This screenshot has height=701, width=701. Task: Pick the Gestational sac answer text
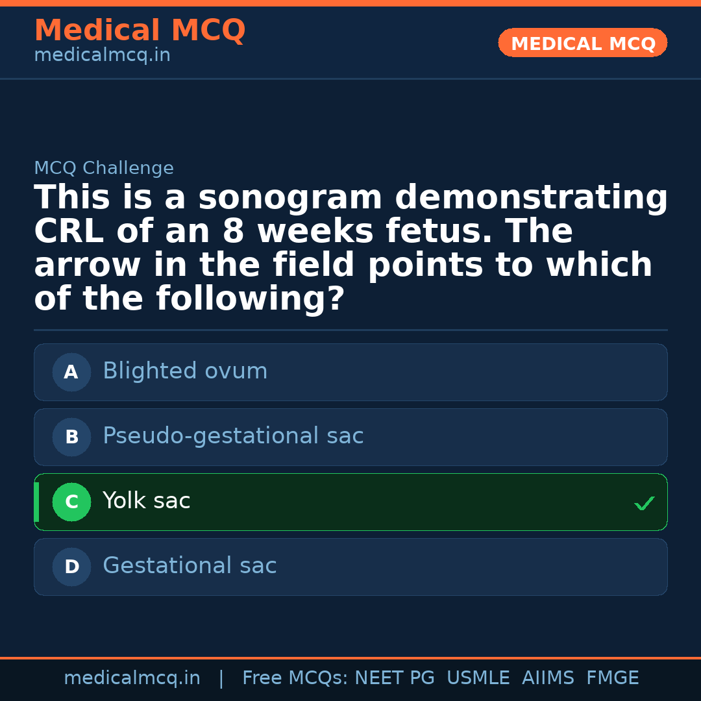point(190,566)
